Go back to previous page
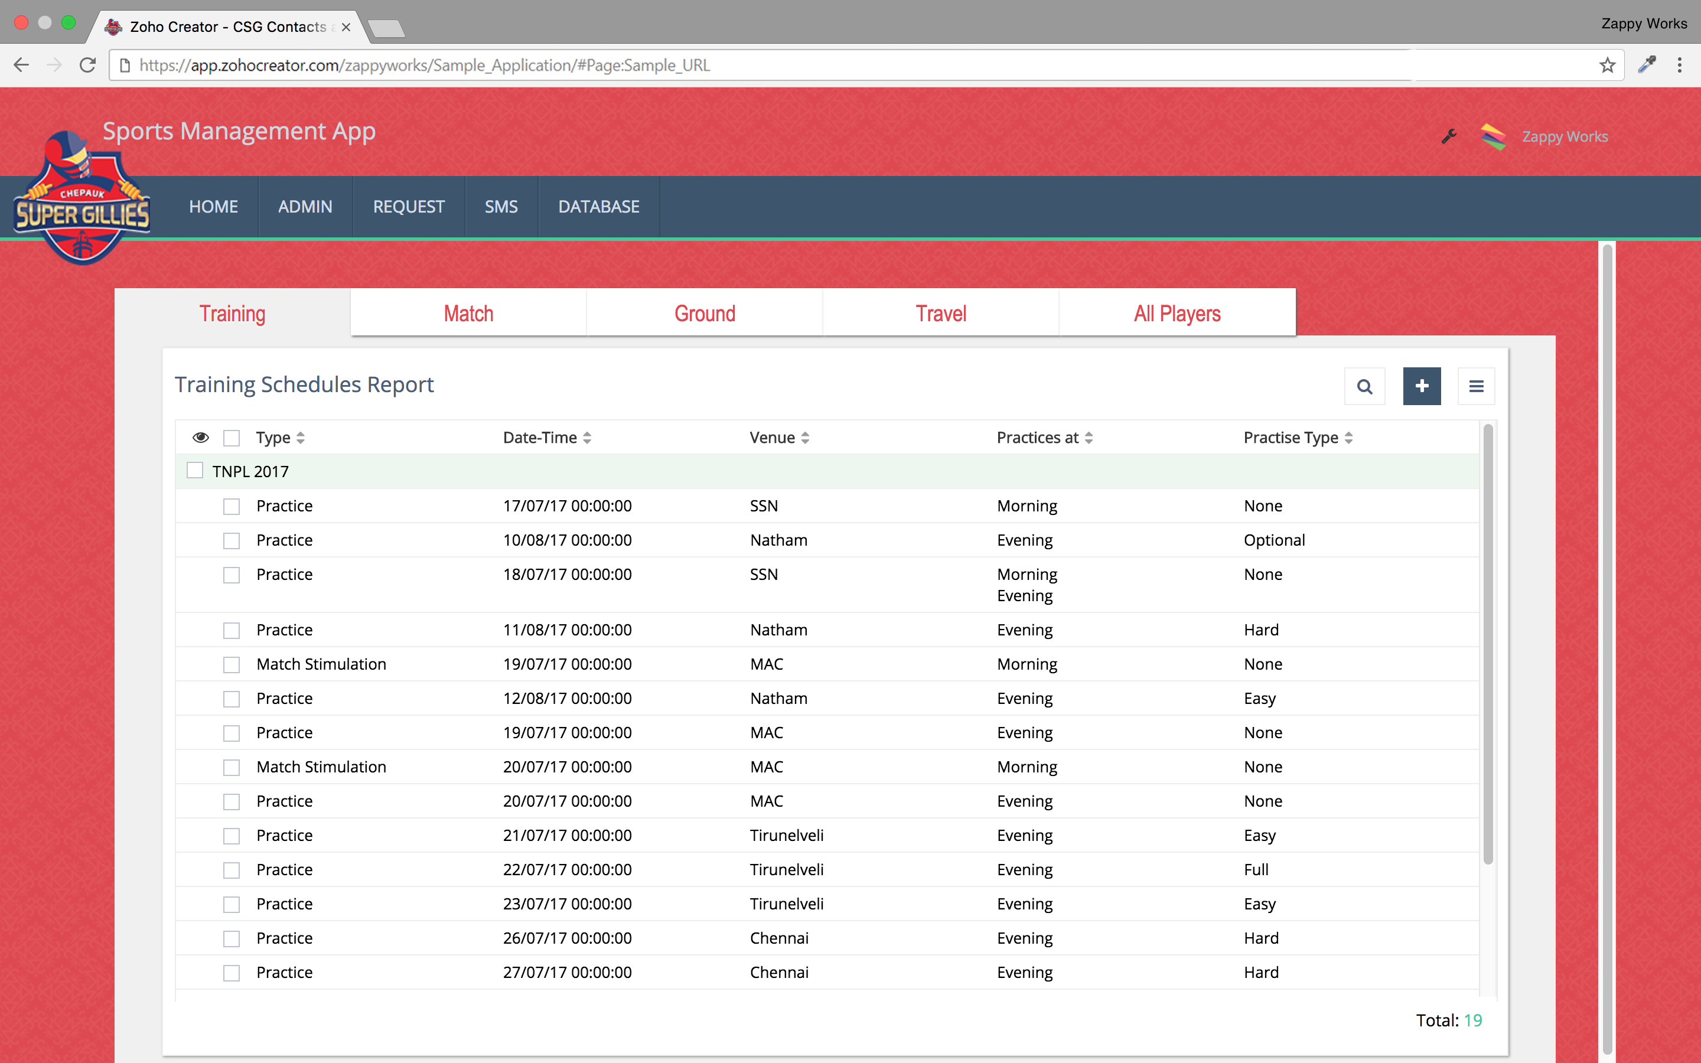 (x=21, y=66)
